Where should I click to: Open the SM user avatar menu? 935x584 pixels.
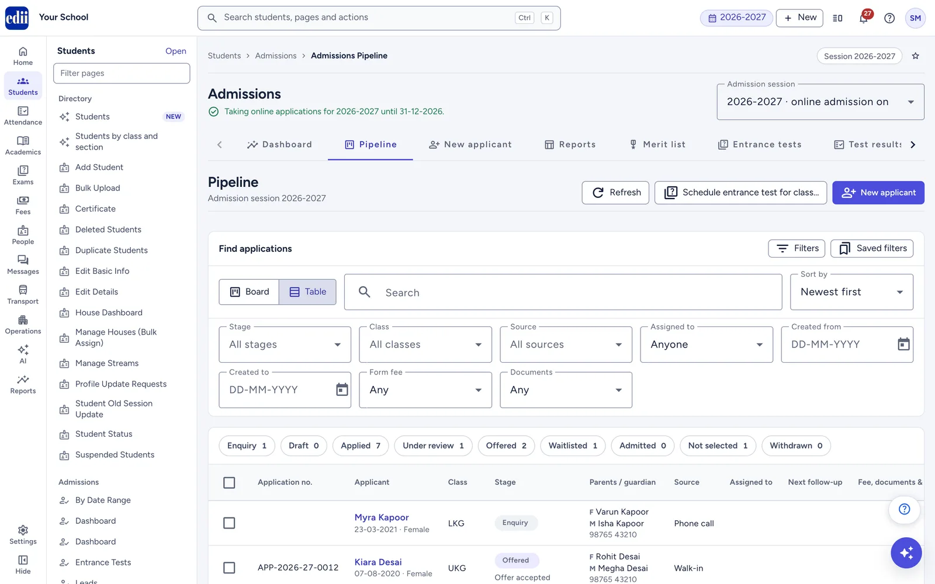[x=915, y=18]
